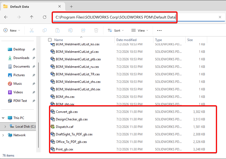Open the Sort dropdown menu
The width and height of the screenshot is (226, 159).
(116, 31)
